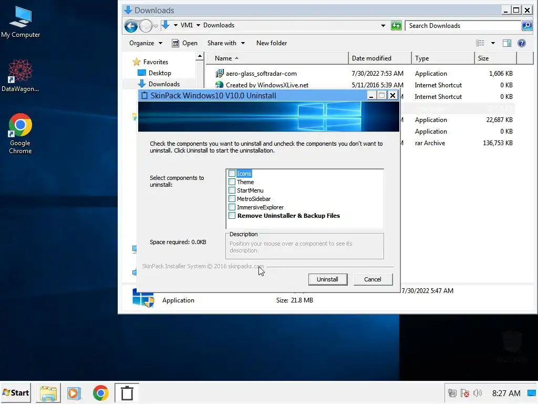Open My Computer desktop icon

point(20,22)
